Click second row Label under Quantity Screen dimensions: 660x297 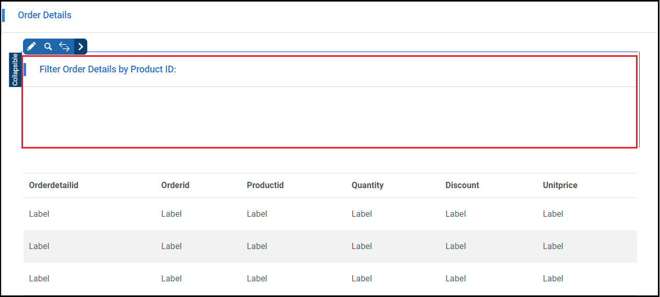(362, 246)
